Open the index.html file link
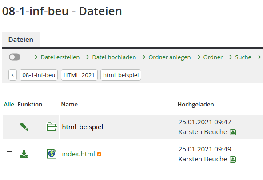Viewport: 263px width, 180px height. [78, 154]
